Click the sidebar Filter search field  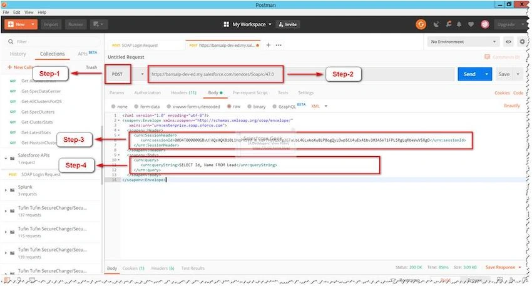[x=54, y=42]
